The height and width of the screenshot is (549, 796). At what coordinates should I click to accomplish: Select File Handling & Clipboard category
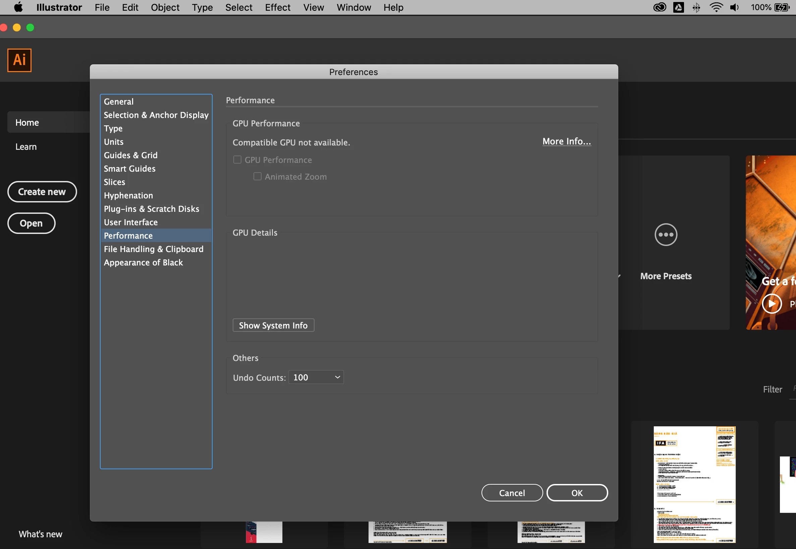point(154,249)
